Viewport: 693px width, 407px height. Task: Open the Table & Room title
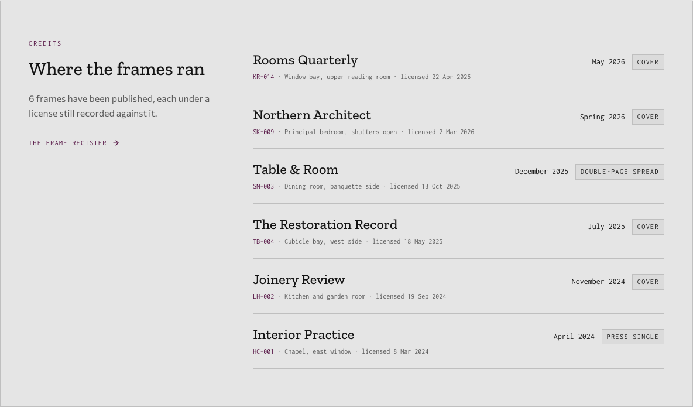pyautogui.click(x=296, y=170)
